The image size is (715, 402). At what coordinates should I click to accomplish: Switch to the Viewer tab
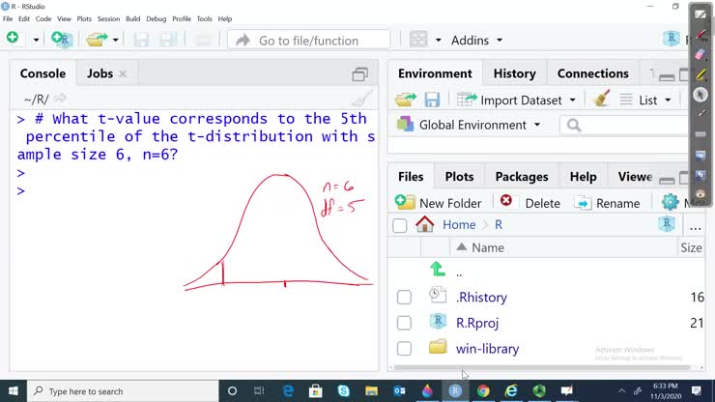(635, 177)
